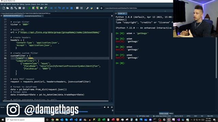This screenshot has height=122, width=218.
Task: Click the requests.post code line
Action: tap(50, 82)
